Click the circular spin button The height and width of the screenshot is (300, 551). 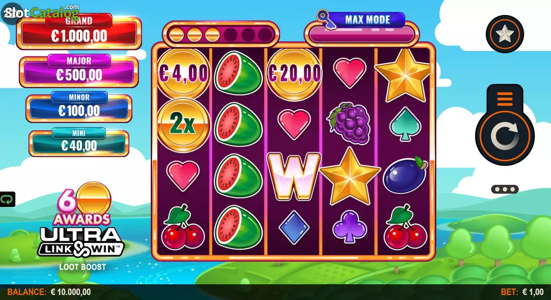[x=505, y=137]
